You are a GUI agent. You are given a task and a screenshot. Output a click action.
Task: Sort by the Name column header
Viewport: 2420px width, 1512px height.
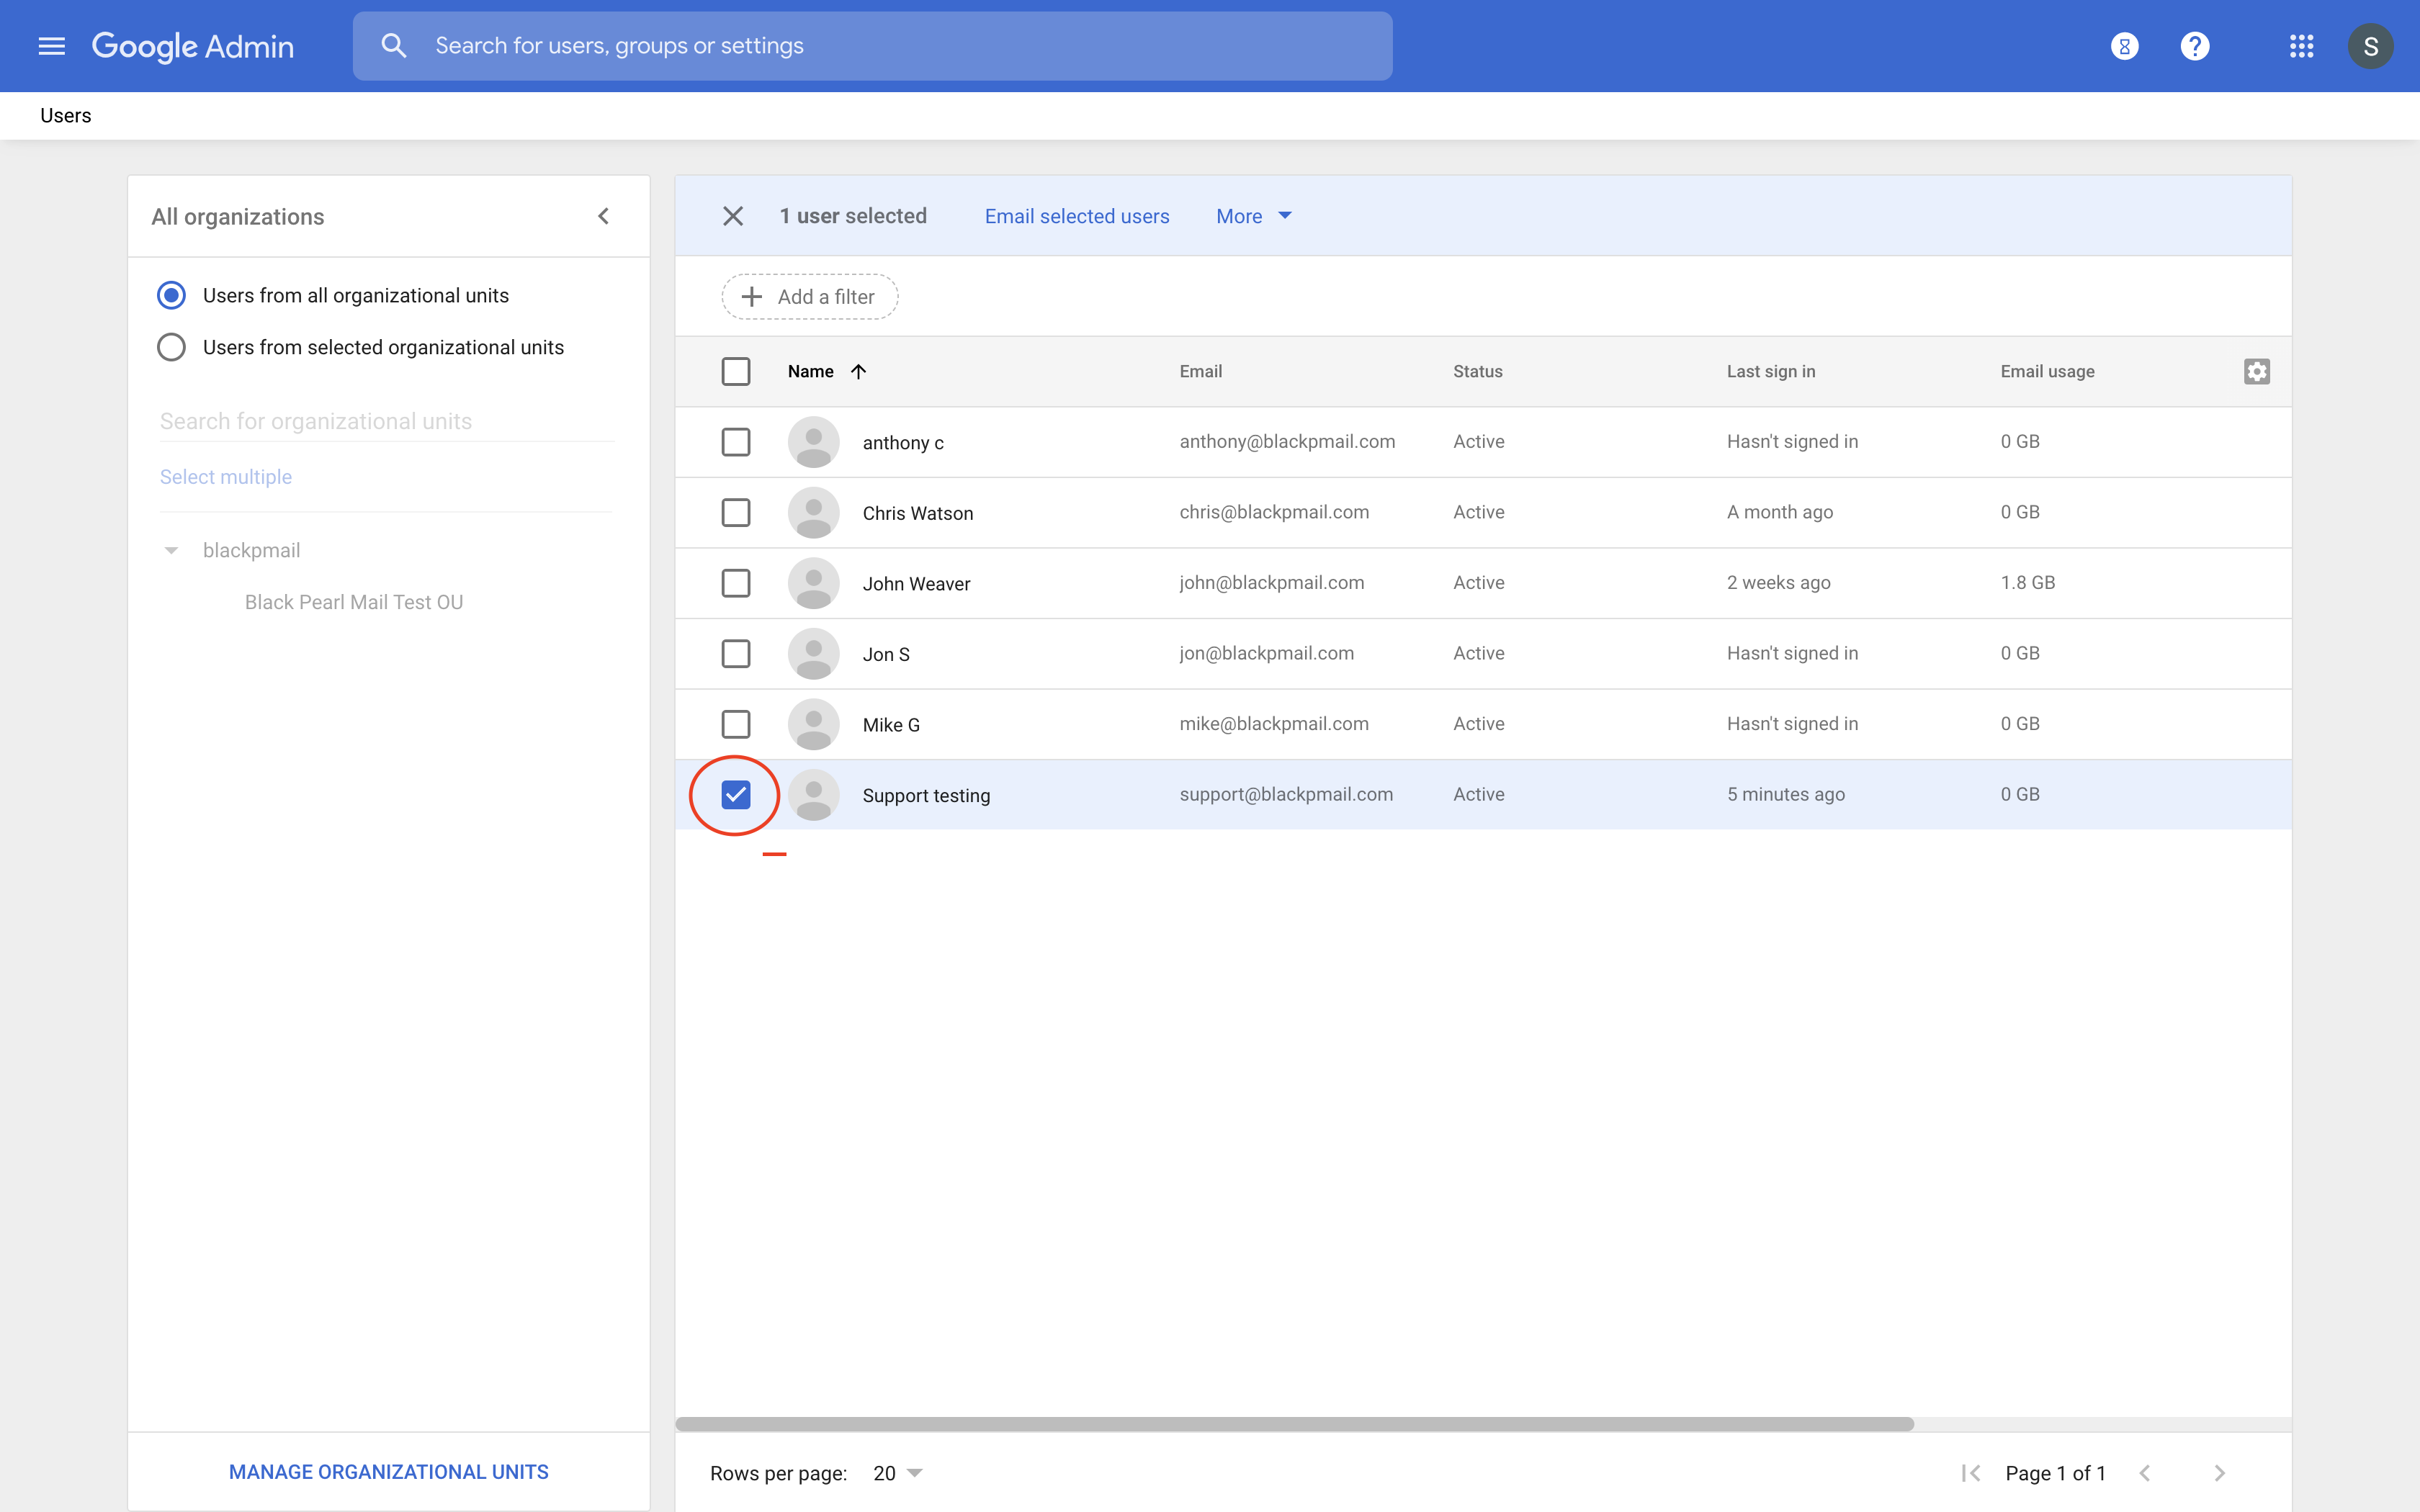pos(811,371)
